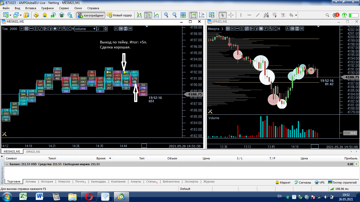Screen dimensions: 360x202
Task: Collapse the Баланс row expander
Action: 7,164
